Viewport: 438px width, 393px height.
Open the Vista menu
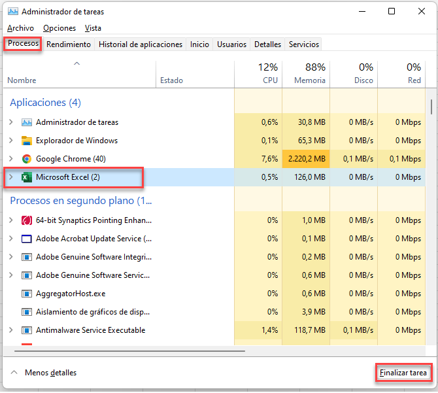click(93, 28)
